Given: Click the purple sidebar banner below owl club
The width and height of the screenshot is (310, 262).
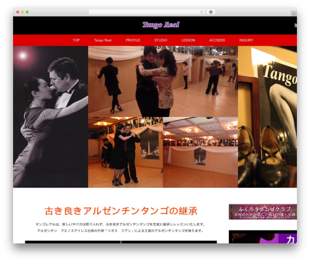Looking at the screenshot, I should (x=263, y=237).
